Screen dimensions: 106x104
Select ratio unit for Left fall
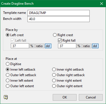tap(40, 46)
